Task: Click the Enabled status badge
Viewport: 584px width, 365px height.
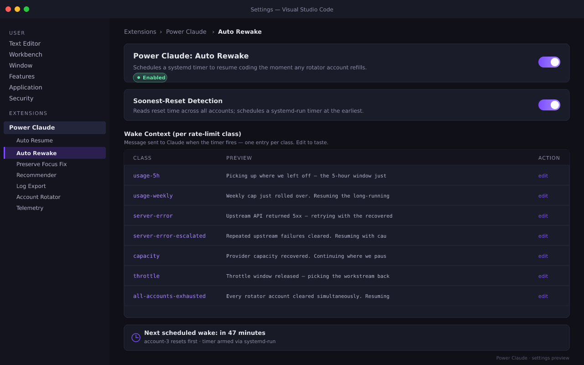Action: click(150, 78)
